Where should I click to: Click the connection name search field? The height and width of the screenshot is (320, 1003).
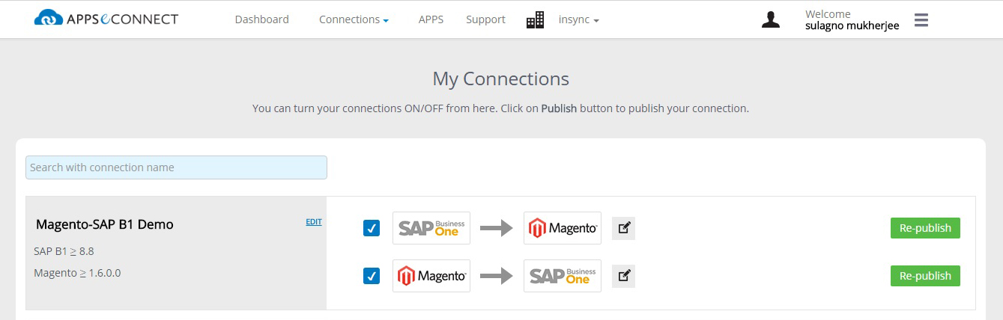[176, 167]
